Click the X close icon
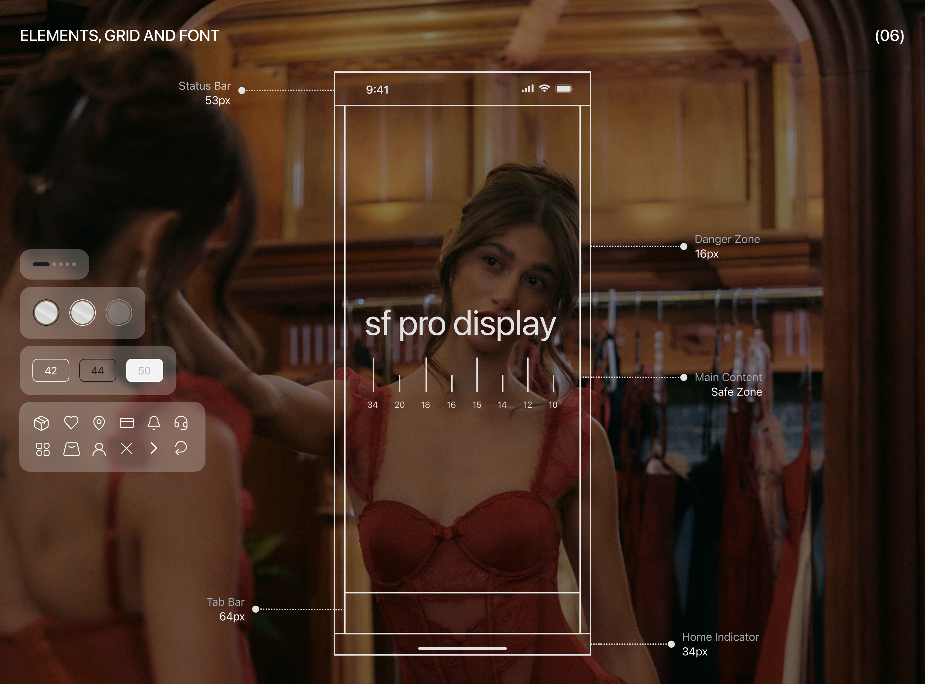Viewport: 925px width, 684px height. click(x=127, y=448)
